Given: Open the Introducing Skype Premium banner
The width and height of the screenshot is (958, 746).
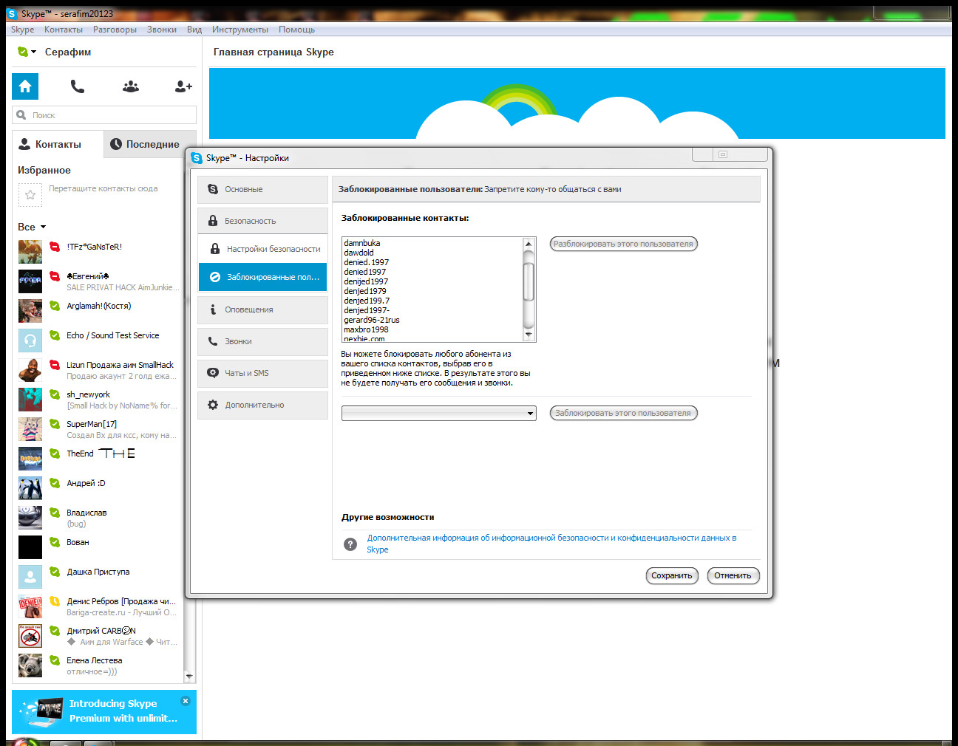Looking at the screenshot, I should [104, 711].
